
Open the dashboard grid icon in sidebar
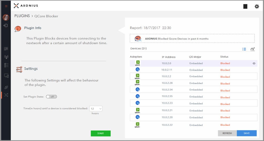6,49
